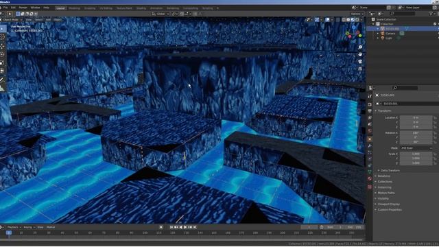Open the timeline Marker menu
This screenshot has width=439, height=247.
pos(51,227)
